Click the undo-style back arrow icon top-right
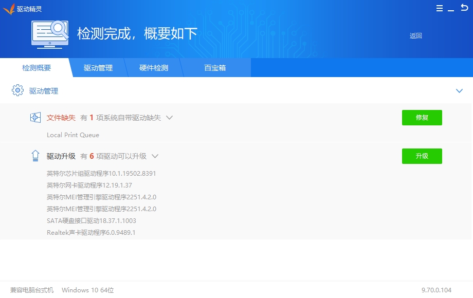 pyautogui.click(x=465, y=8)
